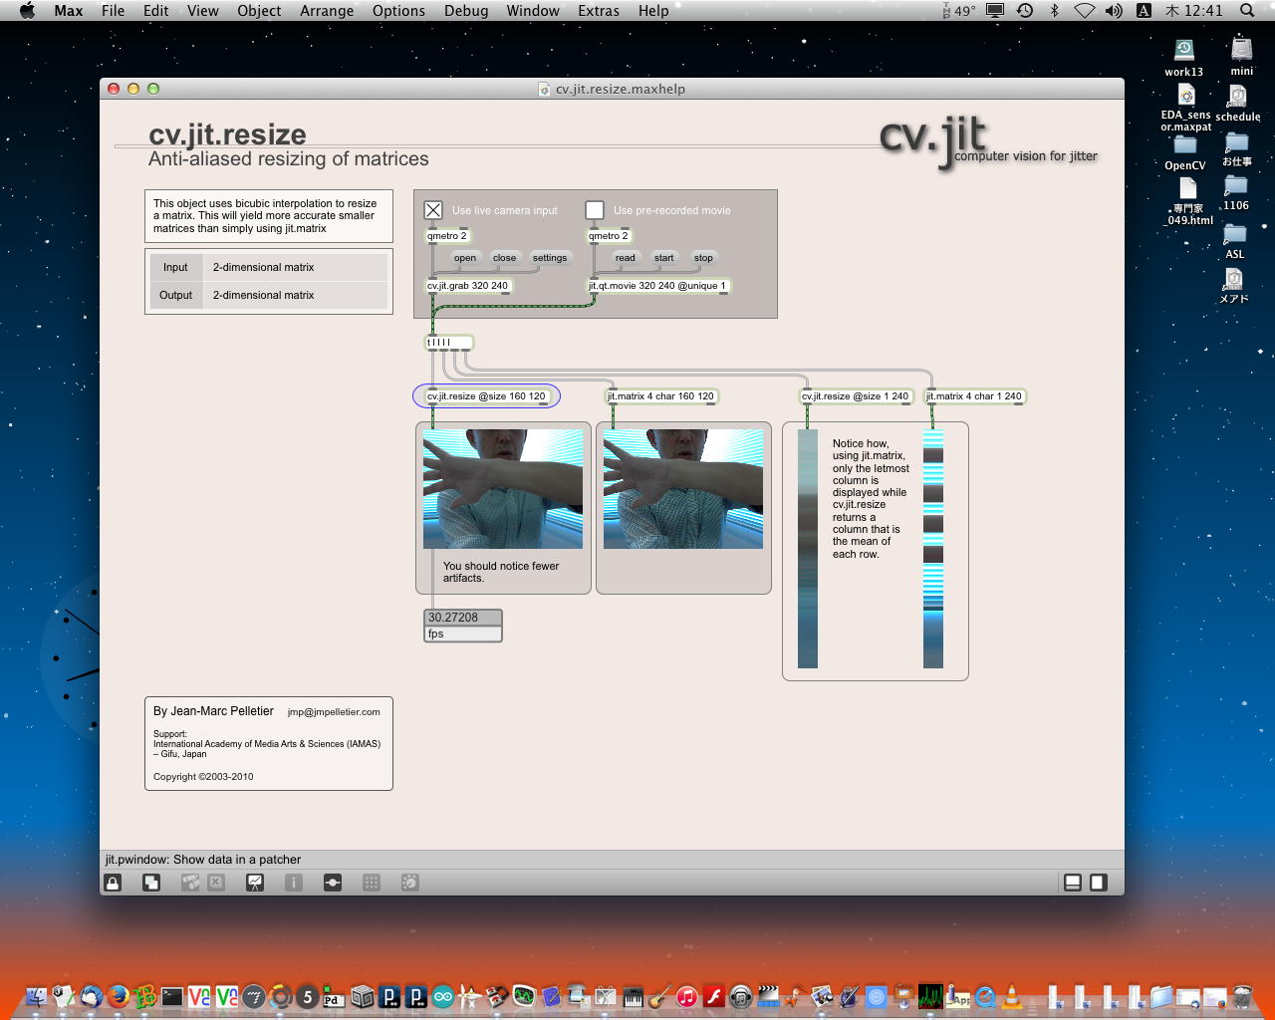1275x1020 pixels.
Task: Click the settings message button
Action: point(549,258)
